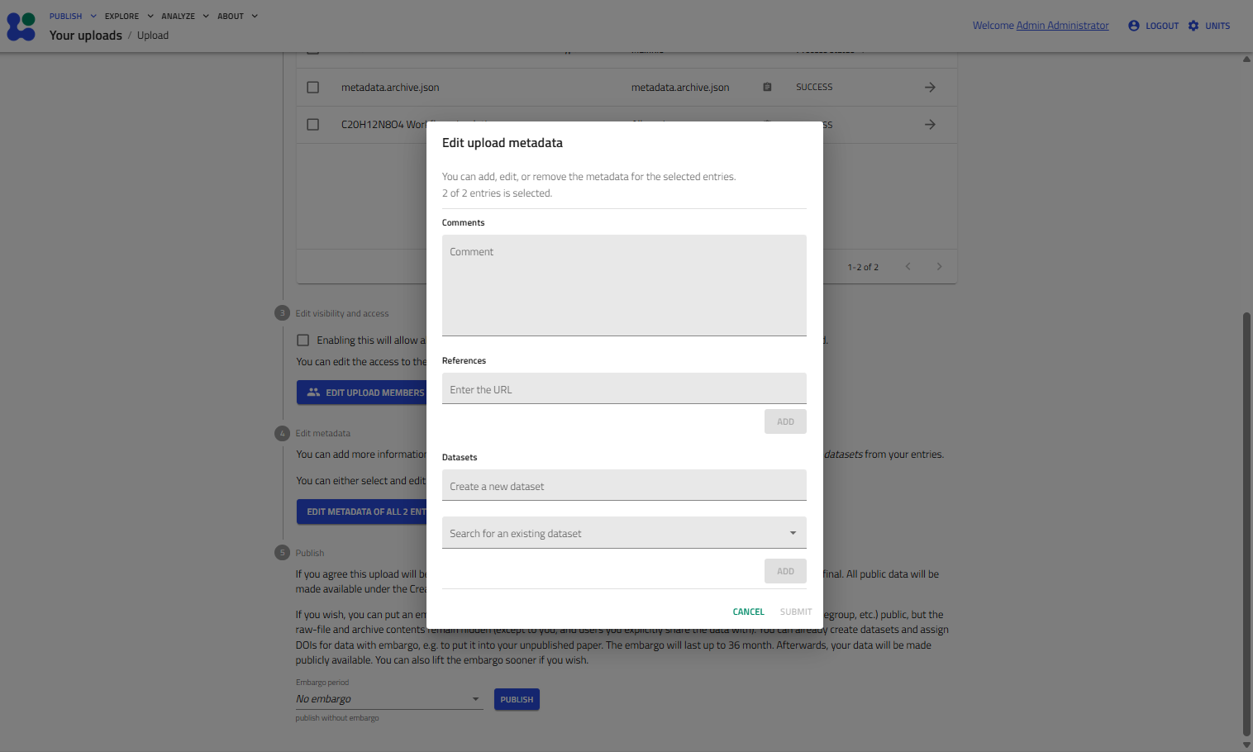Open Admin Administrator profile link
The height and width of the screenshot is (752, 1253).
[x=1062, y=26]
